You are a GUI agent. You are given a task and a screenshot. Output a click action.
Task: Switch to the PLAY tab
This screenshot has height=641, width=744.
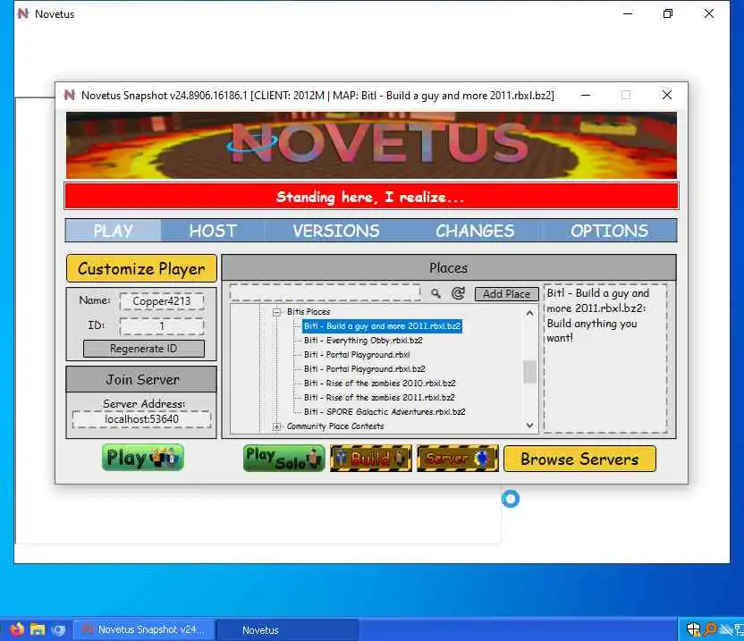[x=113, y=231]
